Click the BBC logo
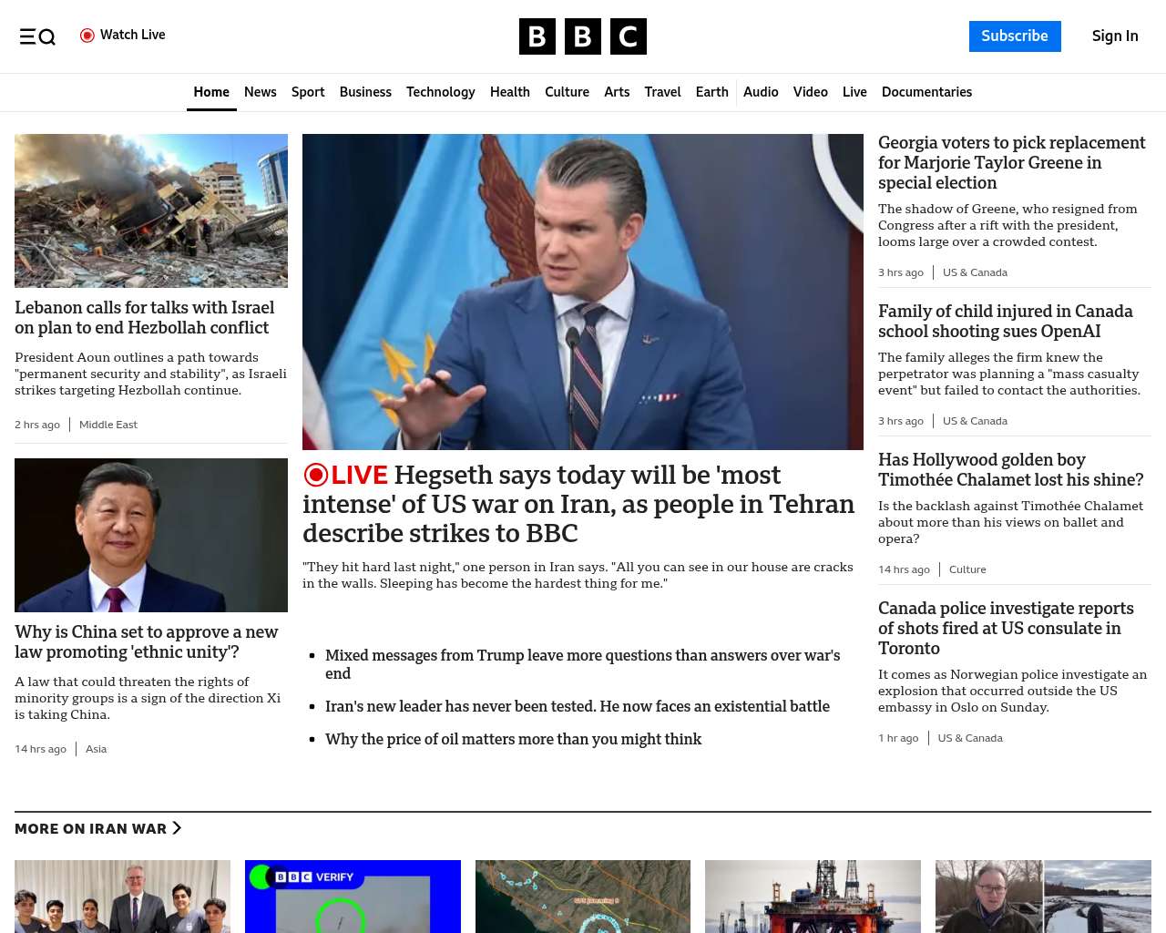1166x933 pixels. tap(582, 36)
